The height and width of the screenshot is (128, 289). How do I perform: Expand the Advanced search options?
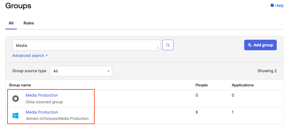[x=30, y=56]
